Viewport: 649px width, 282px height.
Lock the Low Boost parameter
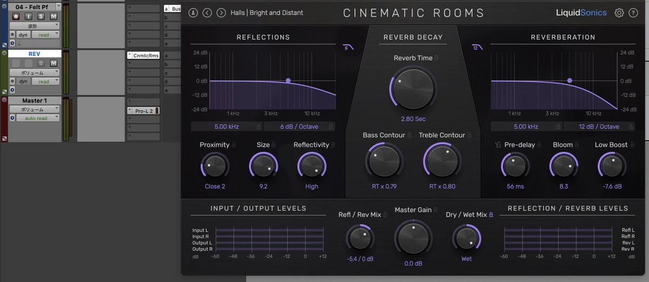632,145
